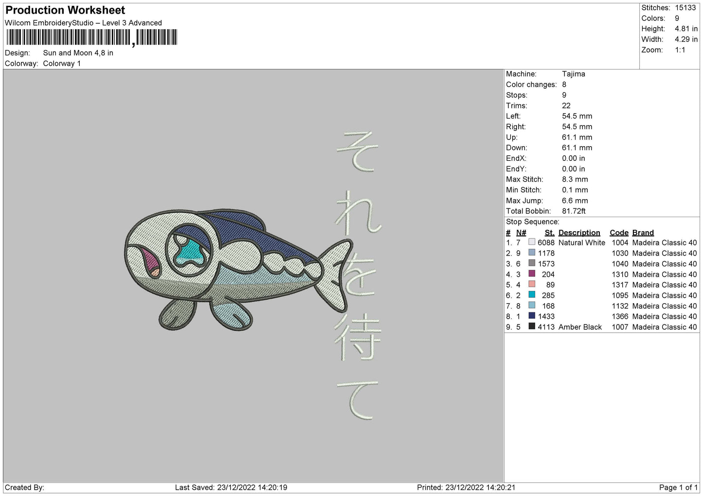
Task: Click thread code '1007'
Action: [620, 327]
